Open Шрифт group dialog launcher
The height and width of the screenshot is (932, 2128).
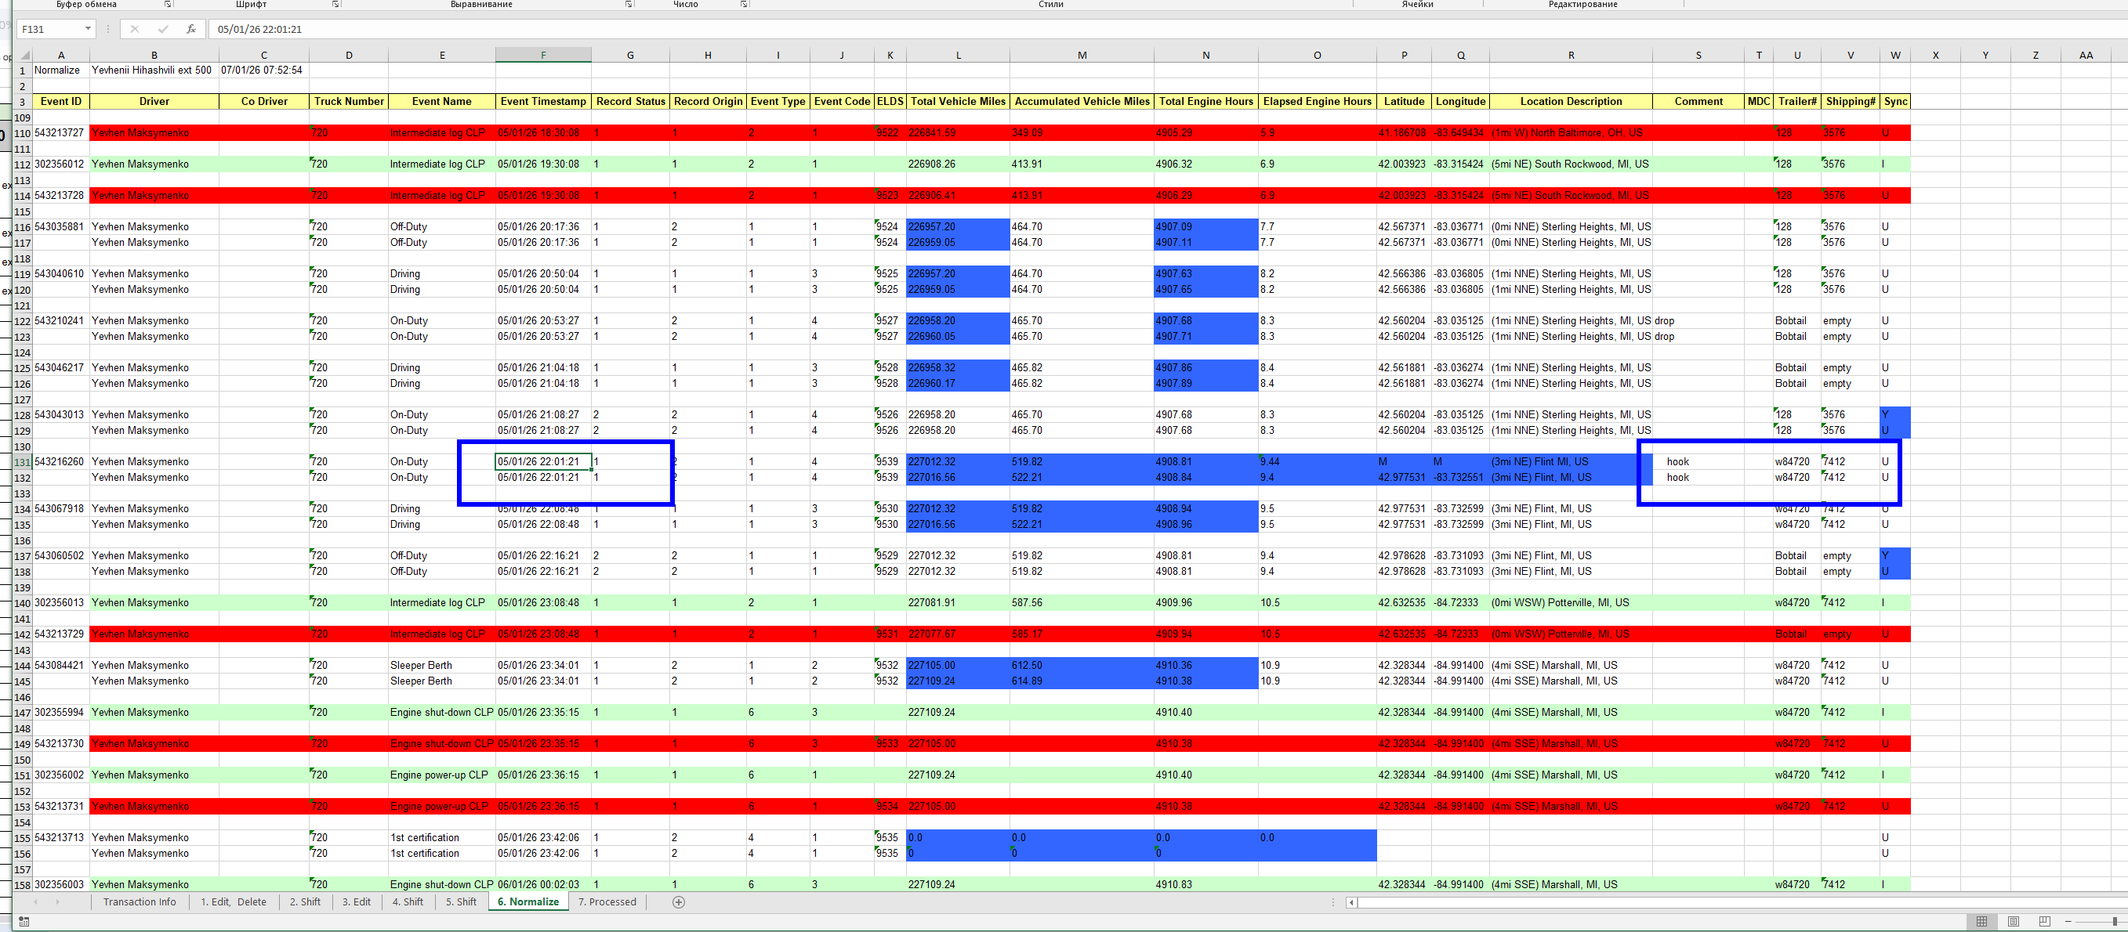(335, 4)
